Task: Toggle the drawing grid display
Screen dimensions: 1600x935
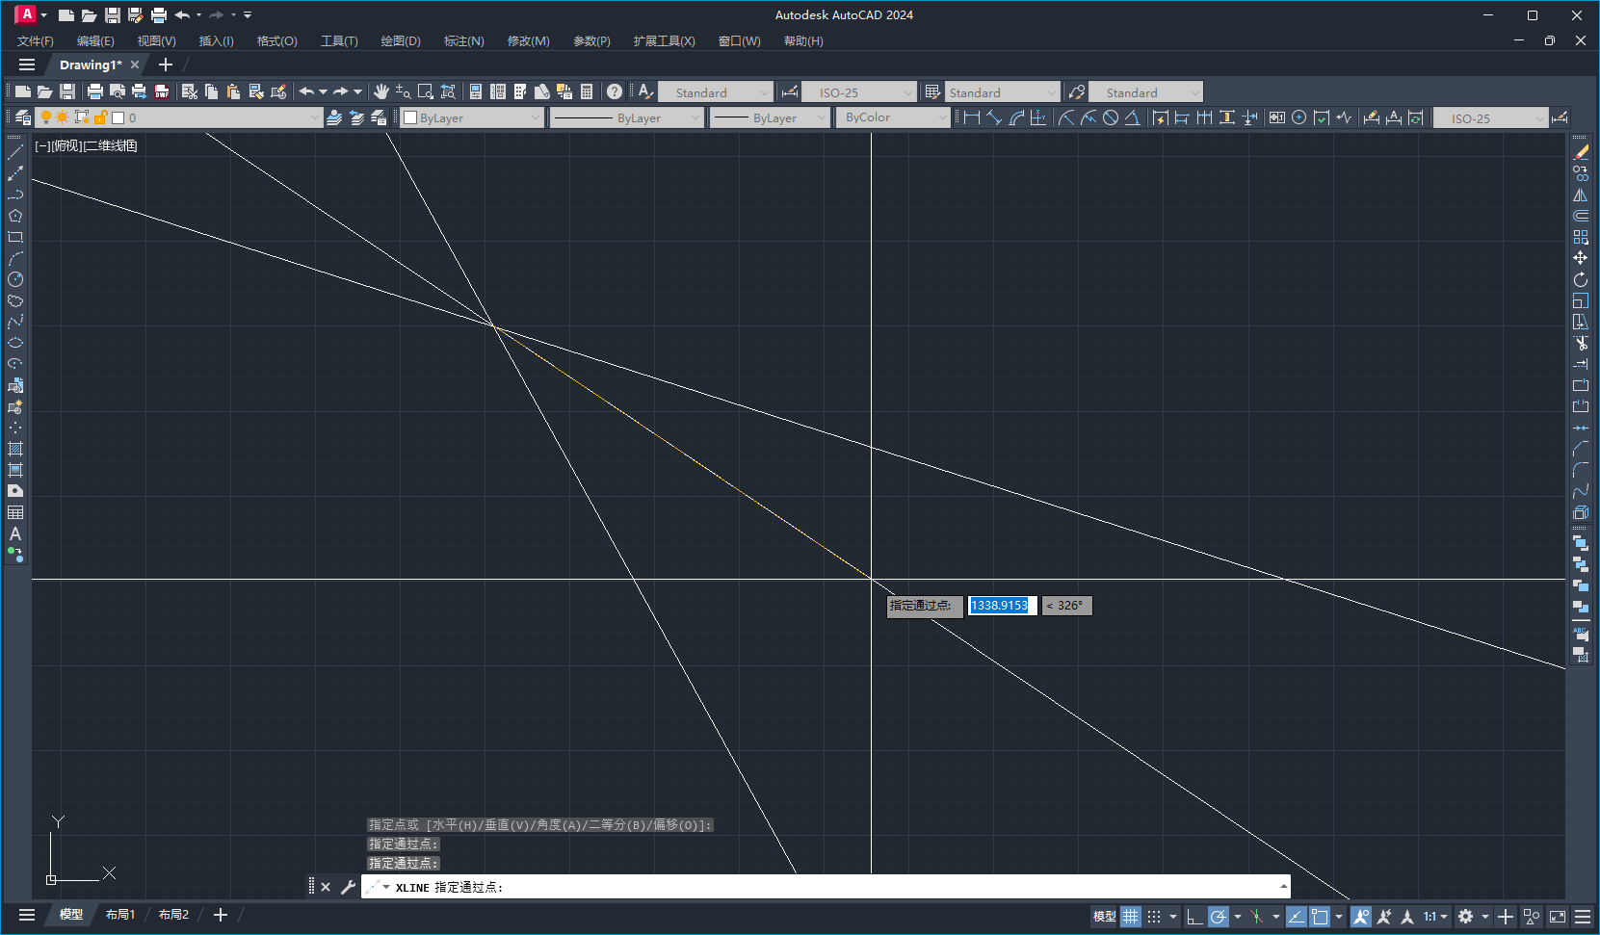Action: [1130, 917]
